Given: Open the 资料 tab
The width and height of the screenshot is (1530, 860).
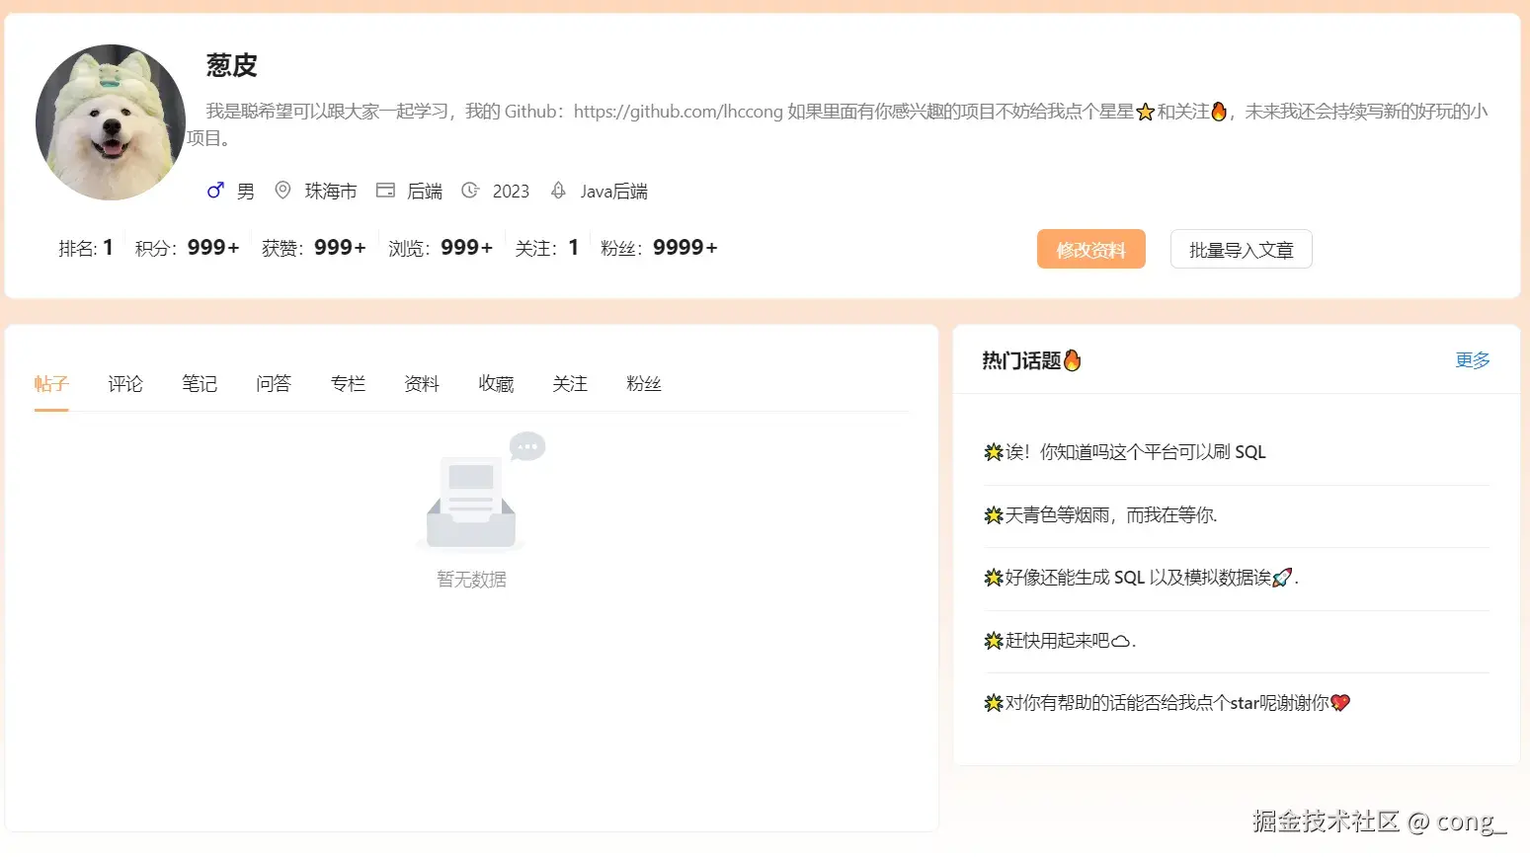Looking at the screenshot, I should 422,384.
